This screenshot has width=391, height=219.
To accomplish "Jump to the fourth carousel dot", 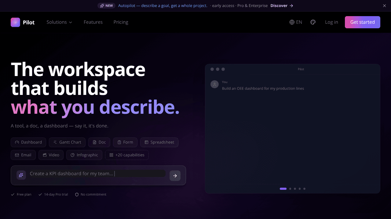I will pyautogui.click(x=300, y=189).
